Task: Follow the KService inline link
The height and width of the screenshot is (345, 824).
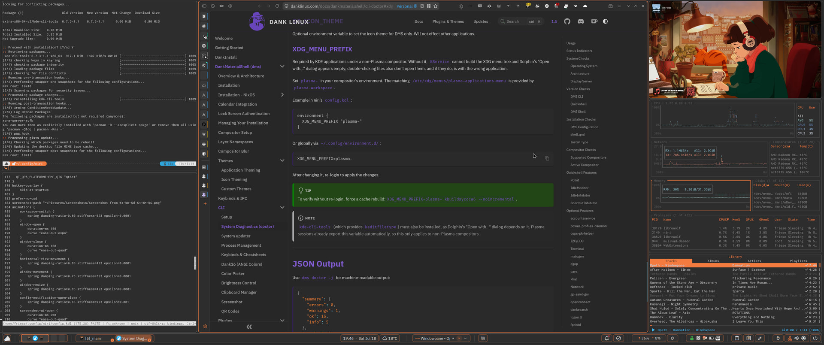Action: [x=439, y=62]
